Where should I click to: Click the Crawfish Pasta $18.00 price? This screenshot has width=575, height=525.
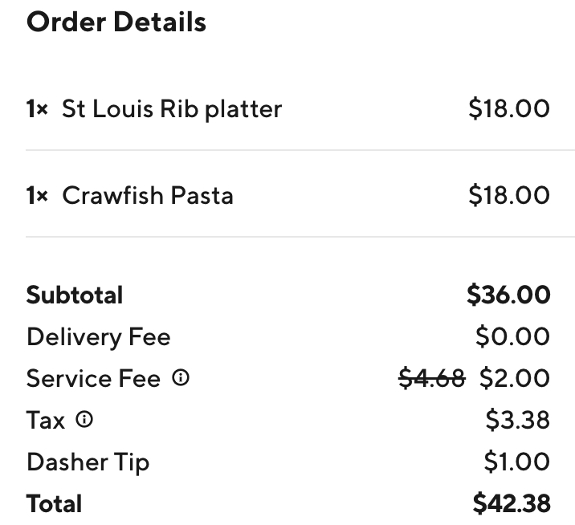click(x=509, y=195)
